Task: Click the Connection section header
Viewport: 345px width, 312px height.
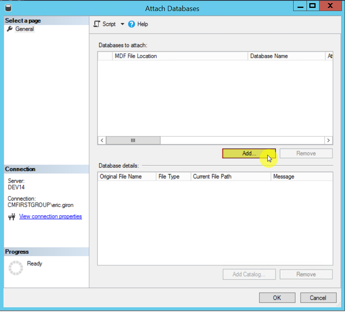Action: 46,169
